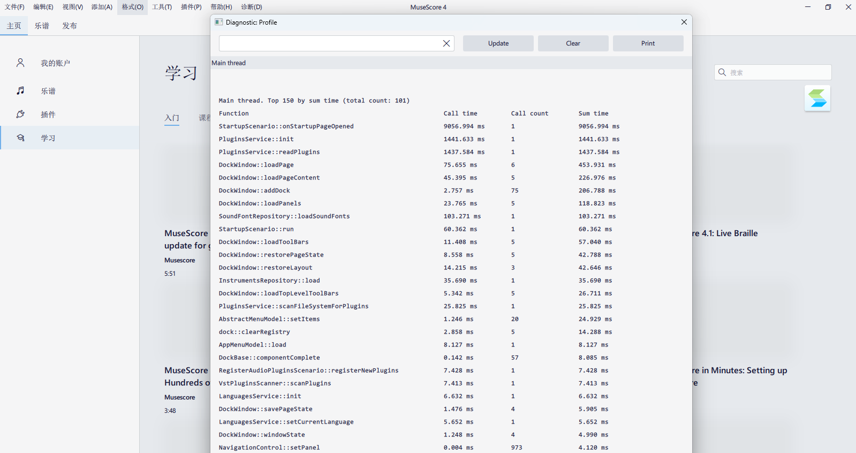Image resolution: width=856 pixels, height=453 pixels.
Task: Open the 文件(F) menu
Action: coord(14,7)
